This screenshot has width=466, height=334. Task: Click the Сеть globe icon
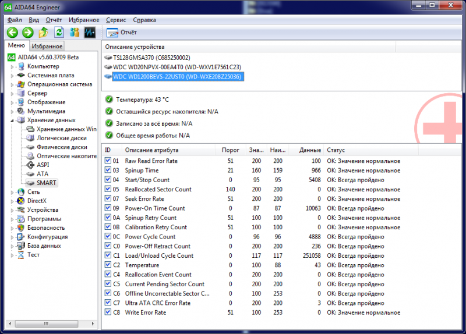pyautogui.click(x=21, y=192)
